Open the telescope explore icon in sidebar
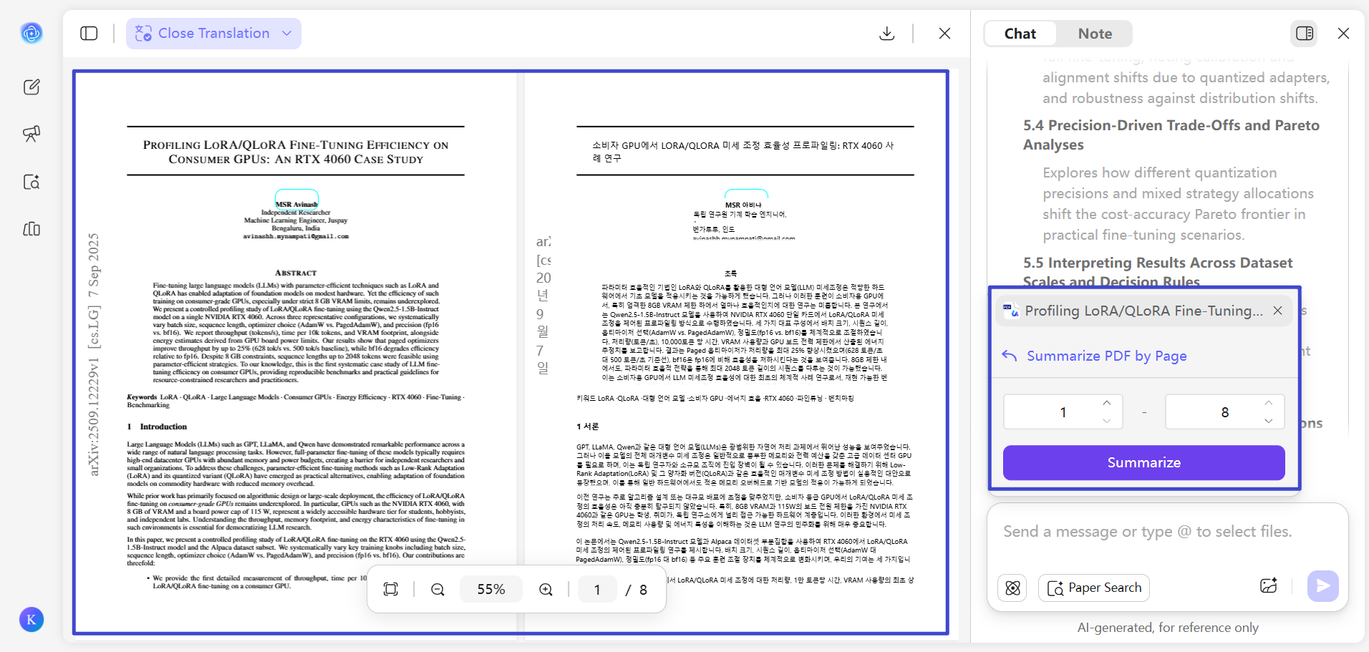 (32, 134)
